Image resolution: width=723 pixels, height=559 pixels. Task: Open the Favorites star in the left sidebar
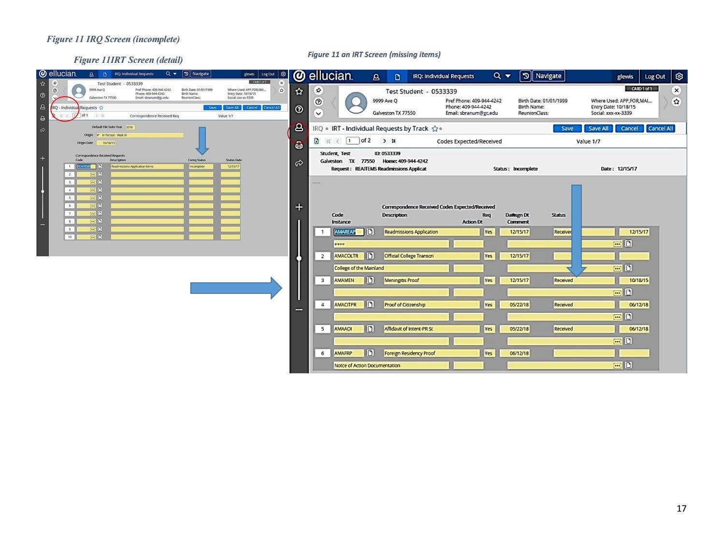point(300,91)
